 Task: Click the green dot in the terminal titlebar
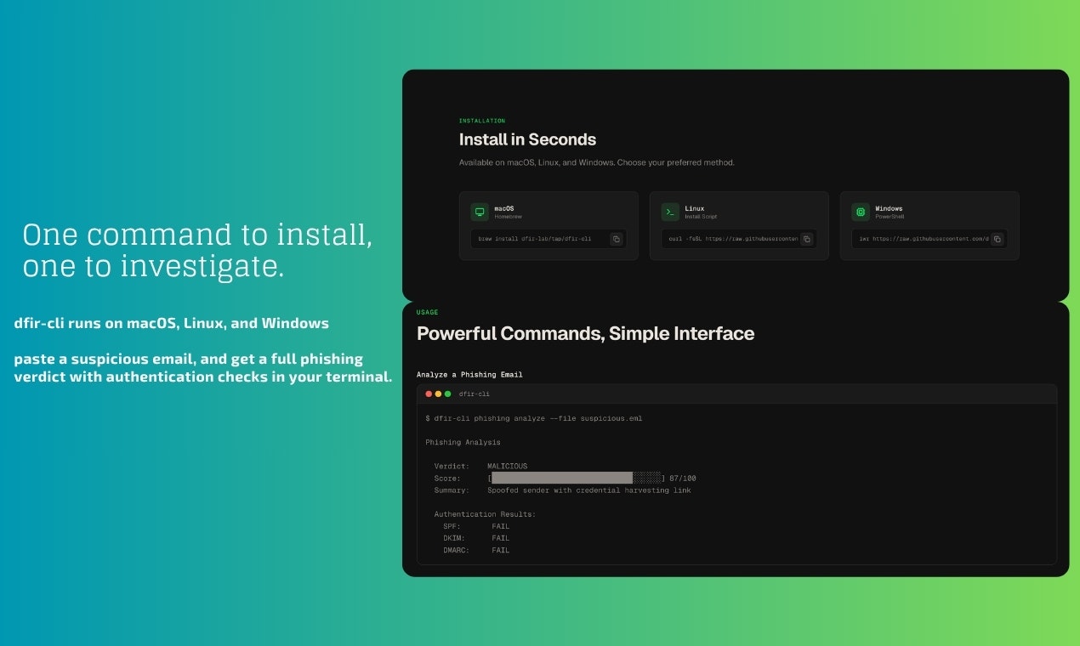(446, 394)
